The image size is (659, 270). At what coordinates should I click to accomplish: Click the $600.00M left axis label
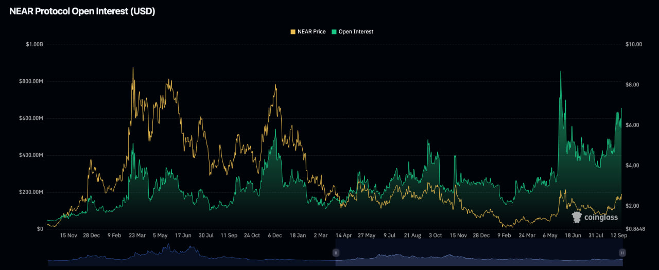31,118
